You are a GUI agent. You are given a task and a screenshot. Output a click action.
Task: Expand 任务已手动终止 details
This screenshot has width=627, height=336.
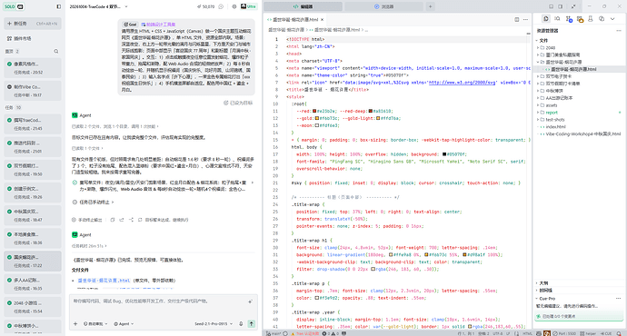pyautogui.click(x=93, y=203)
